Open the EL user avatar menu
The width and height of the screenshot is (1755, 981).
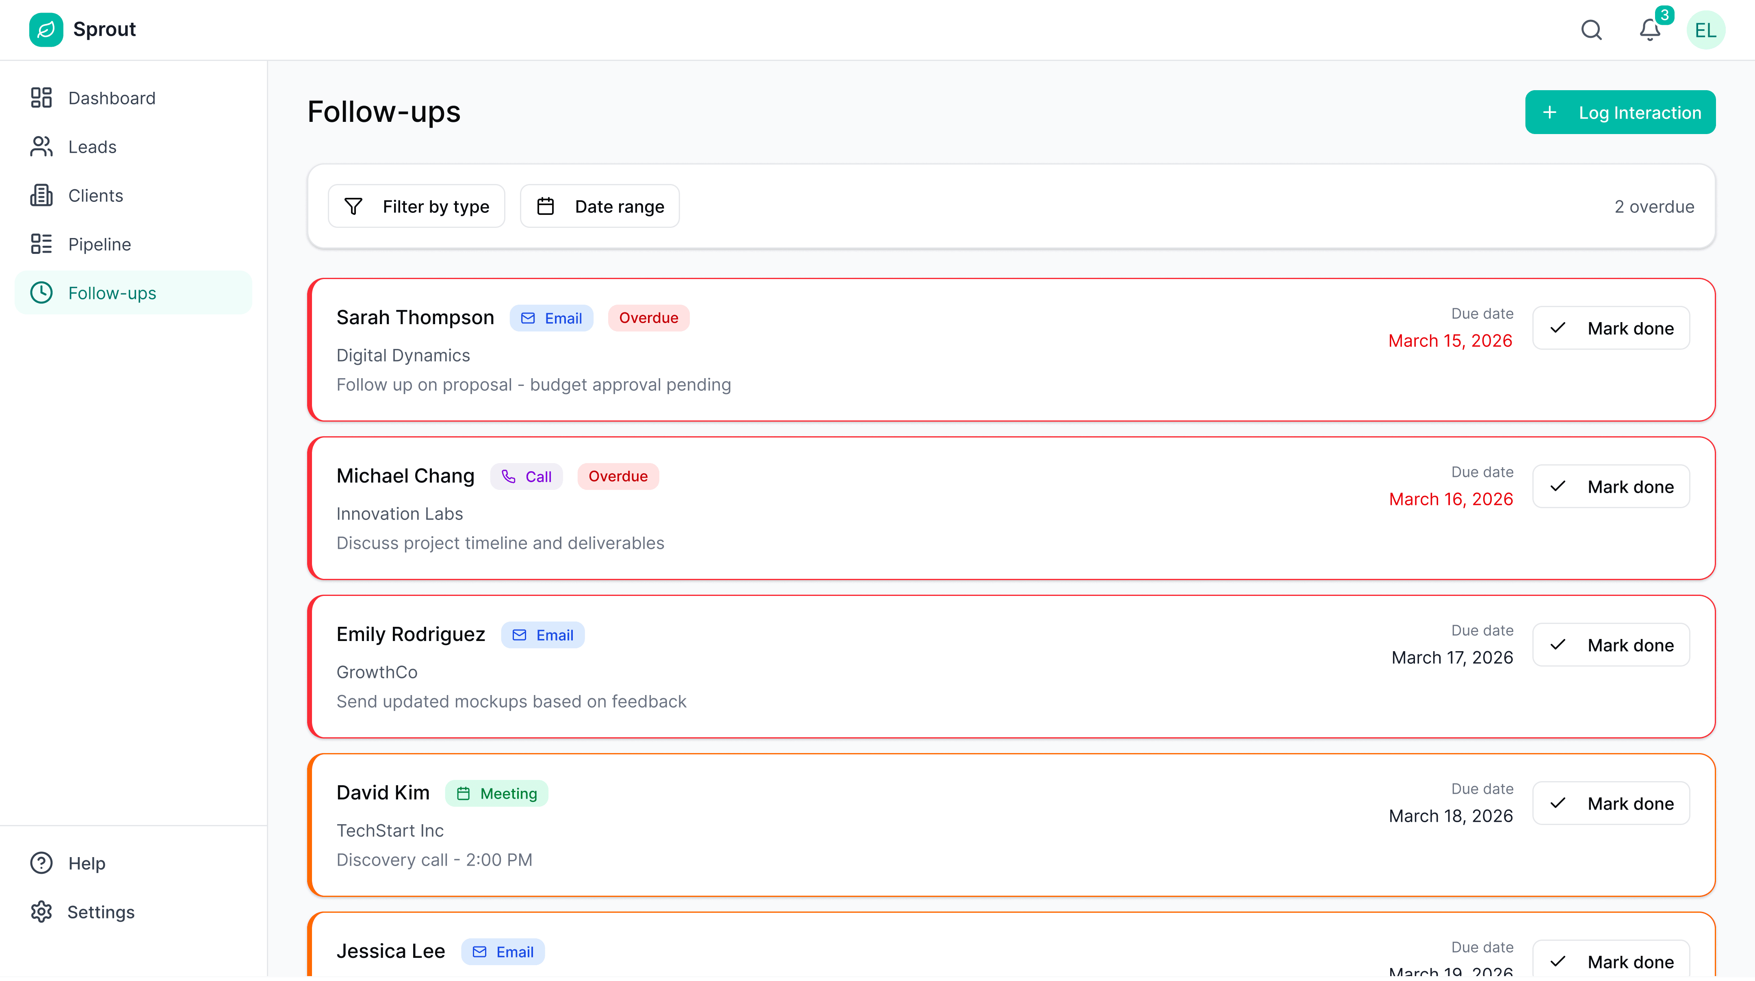pyautogui.click(x=1705, y=30)
